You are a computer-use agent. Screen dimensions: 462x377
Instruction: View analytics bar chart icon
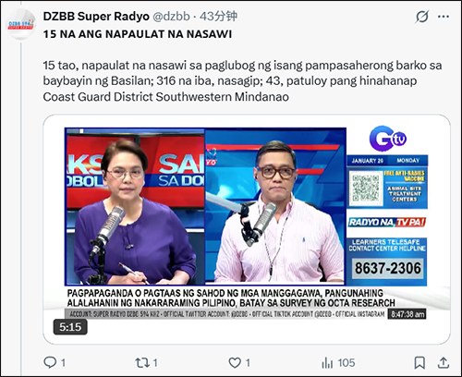[327, 363]
